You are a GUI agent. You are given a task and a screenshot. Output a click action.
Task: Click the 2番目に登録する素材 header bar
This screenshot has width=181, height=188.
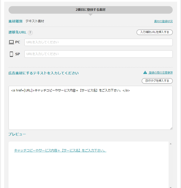pos(91,10)
